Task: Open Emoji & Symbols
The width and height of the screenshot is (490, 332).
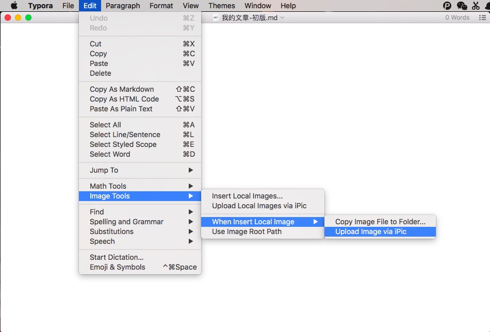Action: point(140,267)
